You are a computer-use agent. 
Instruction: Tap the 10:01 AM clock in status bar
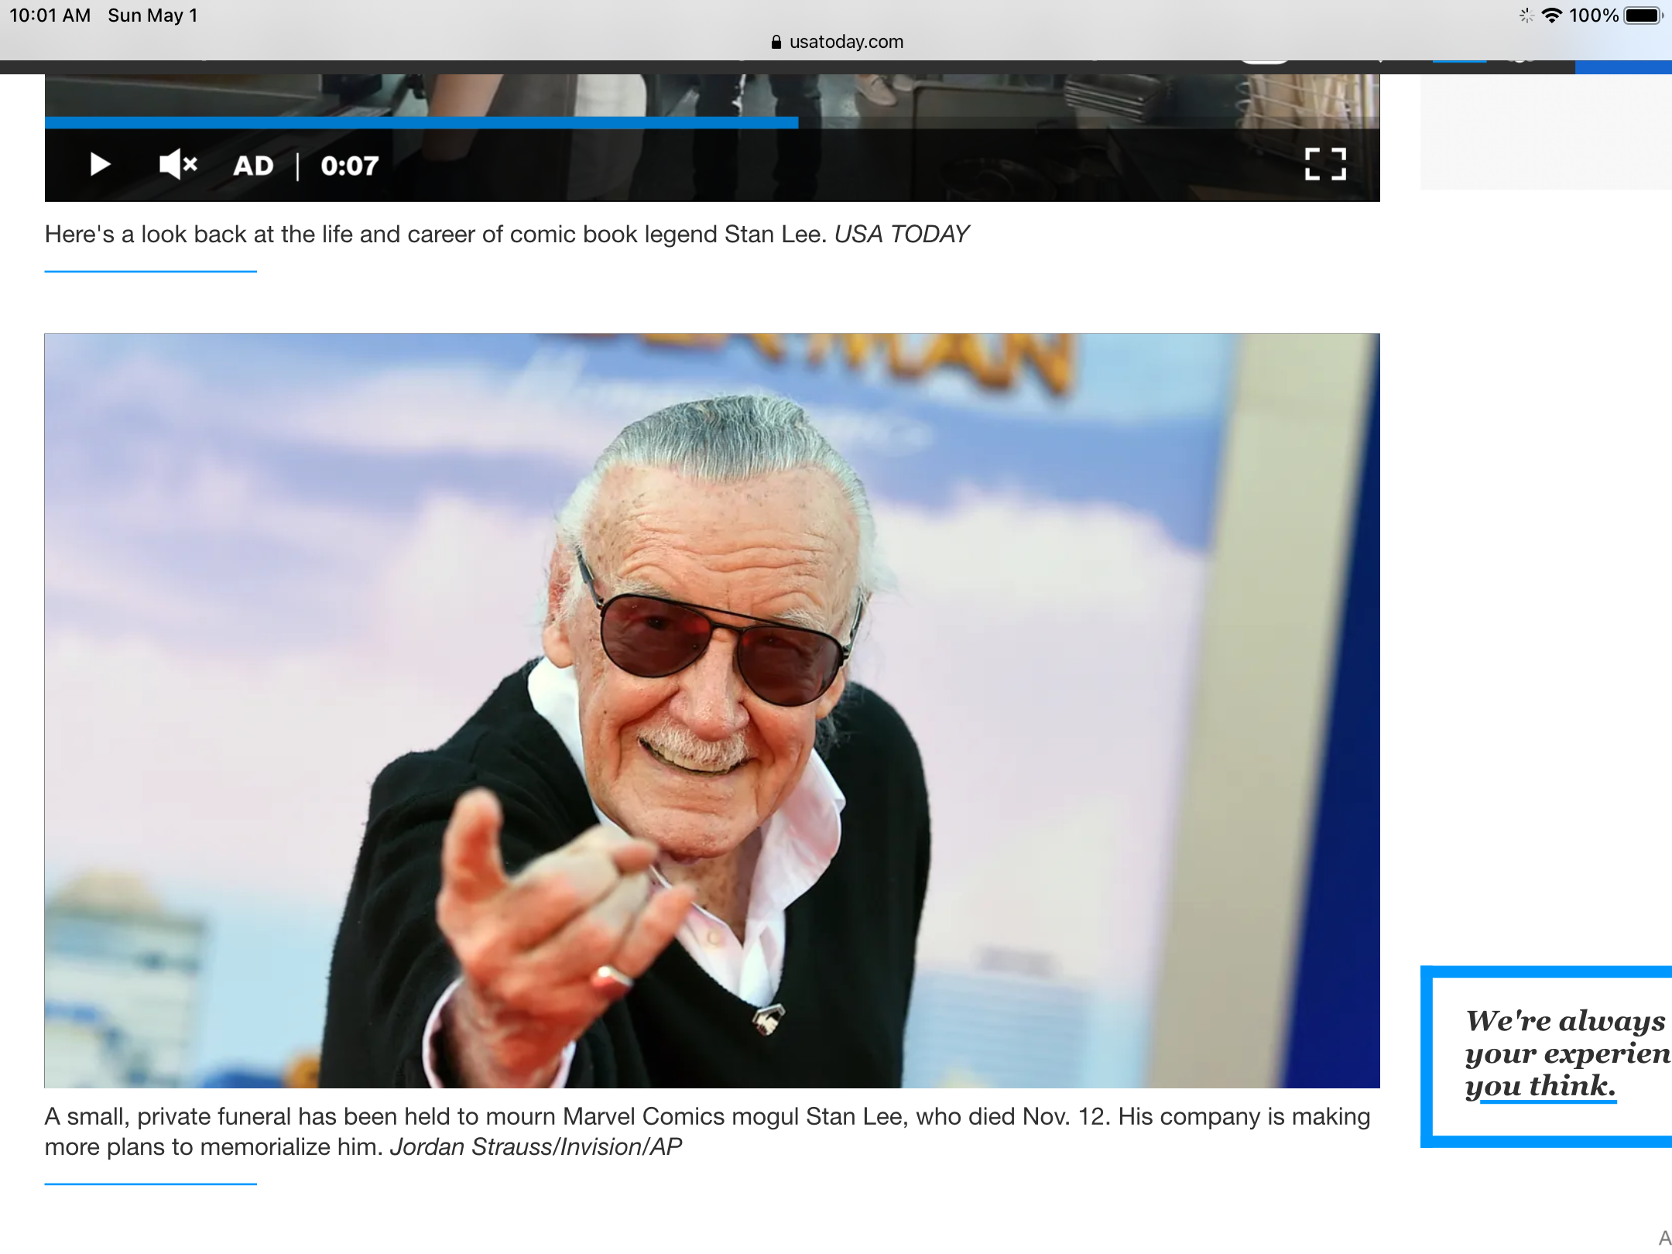tap(50, 15)
